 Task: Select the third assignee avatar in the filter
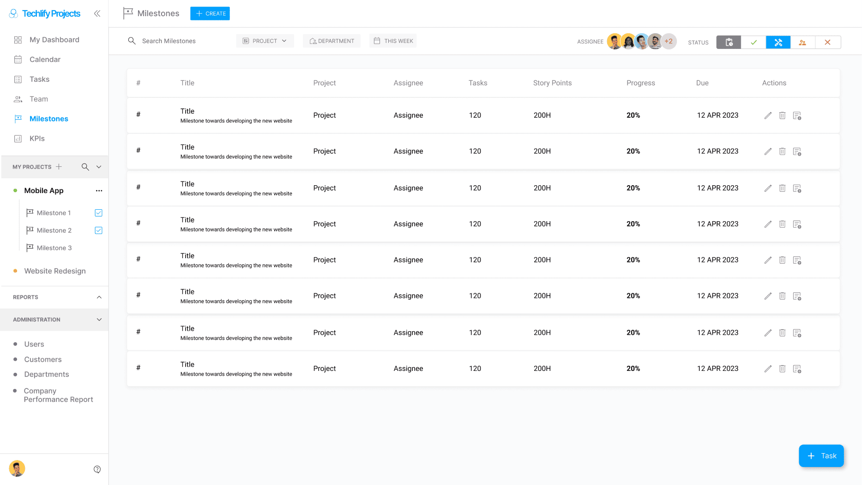pyautogui.click(x=641, y=42)
